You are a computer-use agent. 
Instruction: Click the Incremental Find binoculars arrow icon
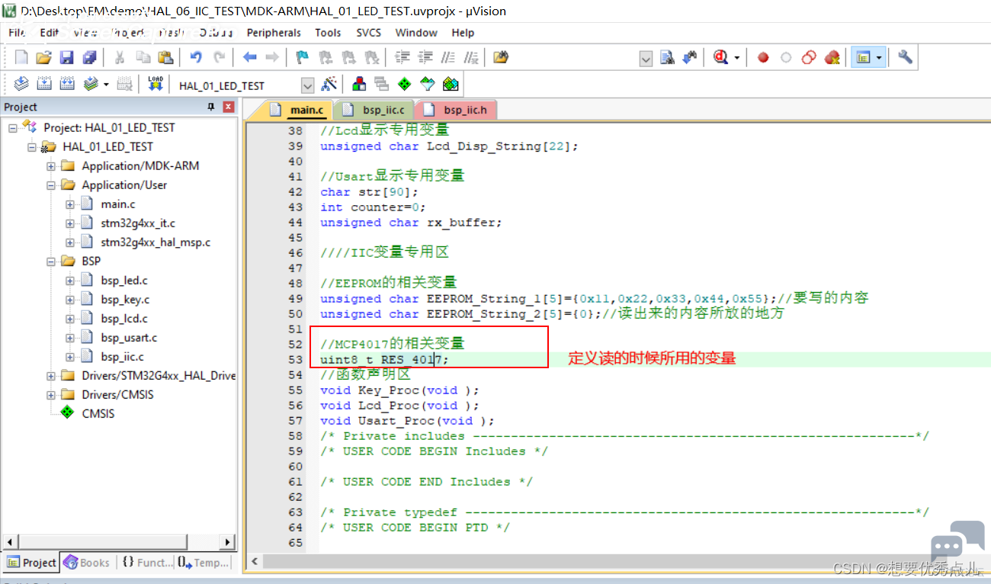(690, 57)
